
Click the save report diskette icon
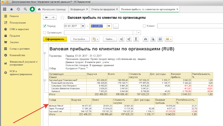(x=160, y=39)
